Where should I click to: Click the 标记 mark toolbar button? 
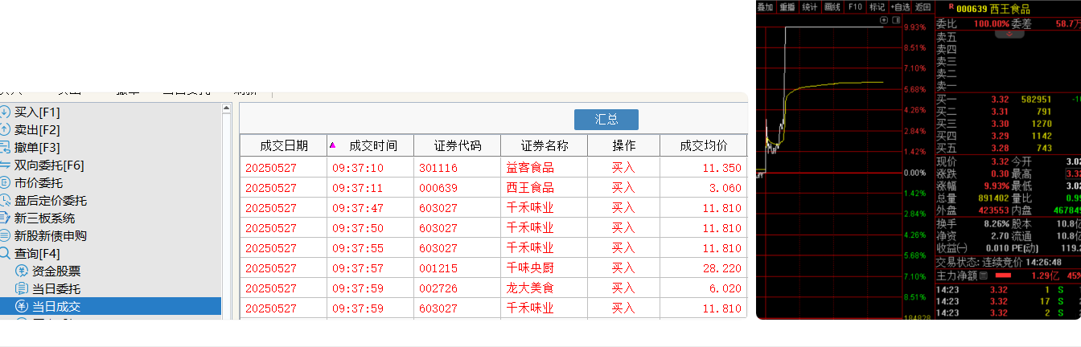(x=877, y=6)
